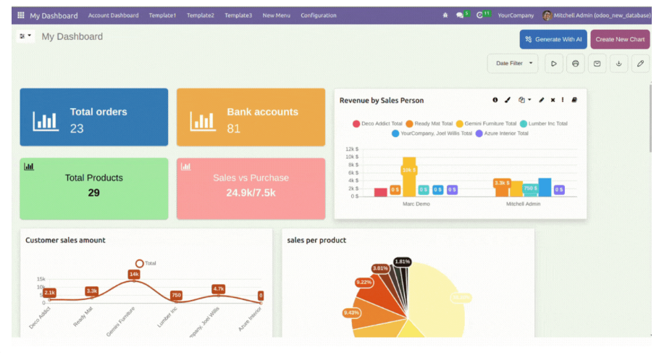Click the 10k $ Gemini Furniture bar for Marc Demo
Screen dimensions: 659x353
point(409,177)
